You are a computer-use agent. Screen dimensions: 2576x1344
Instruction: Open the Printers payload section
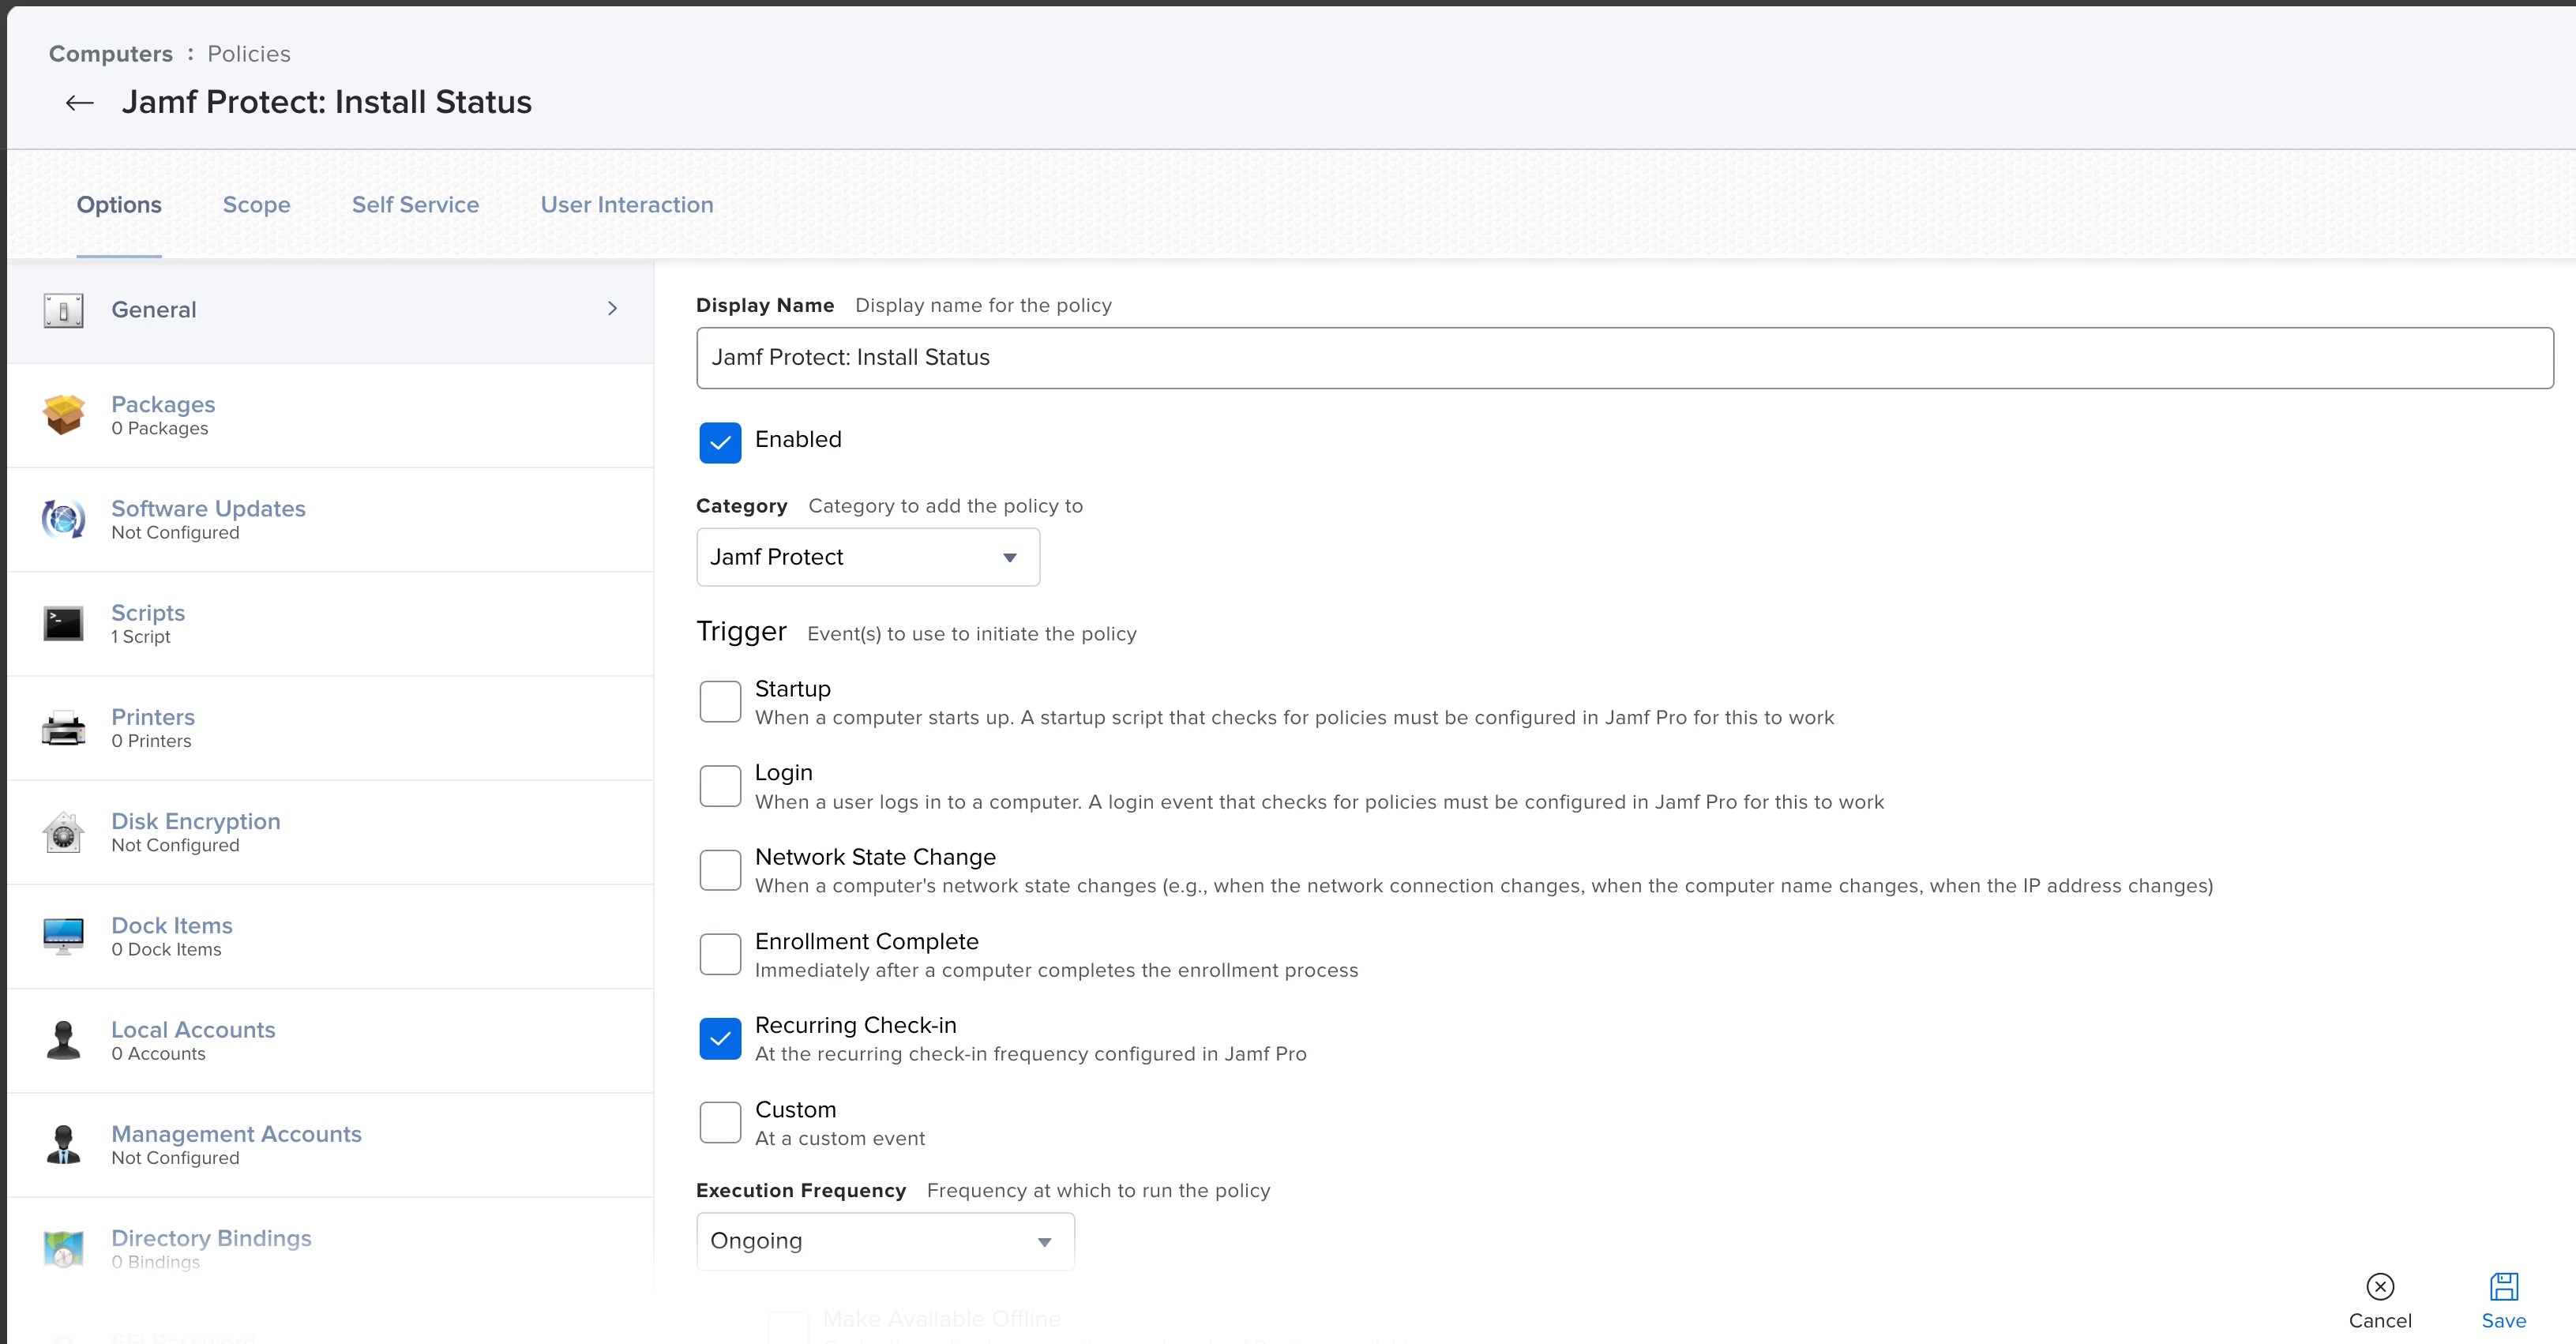330,728
